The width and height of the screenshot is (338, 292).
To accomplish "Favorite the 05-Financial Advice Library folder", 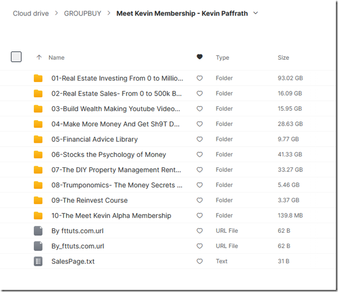I will click(x=200, y=139).
